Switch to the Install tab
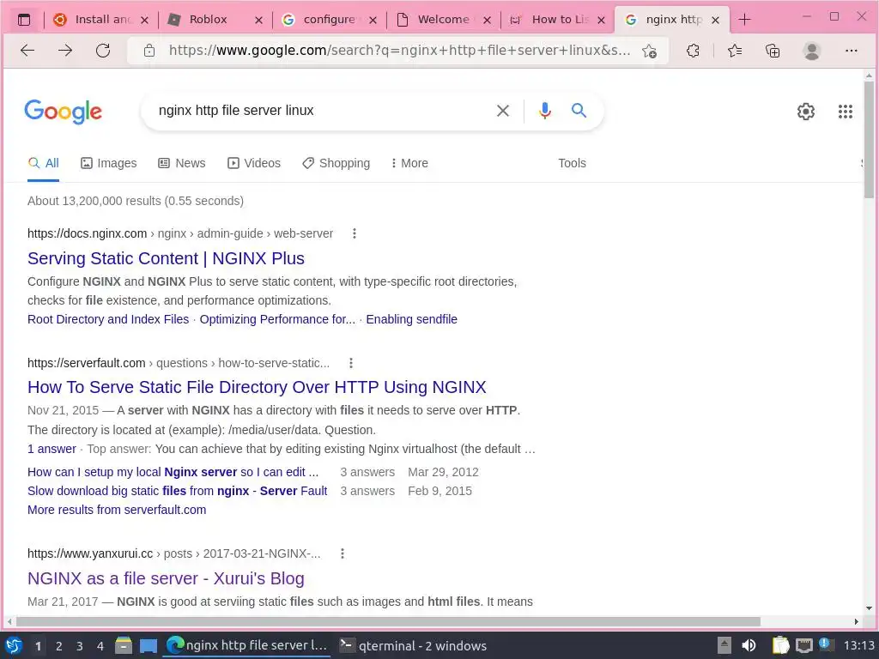 click(x=101, y=20)
